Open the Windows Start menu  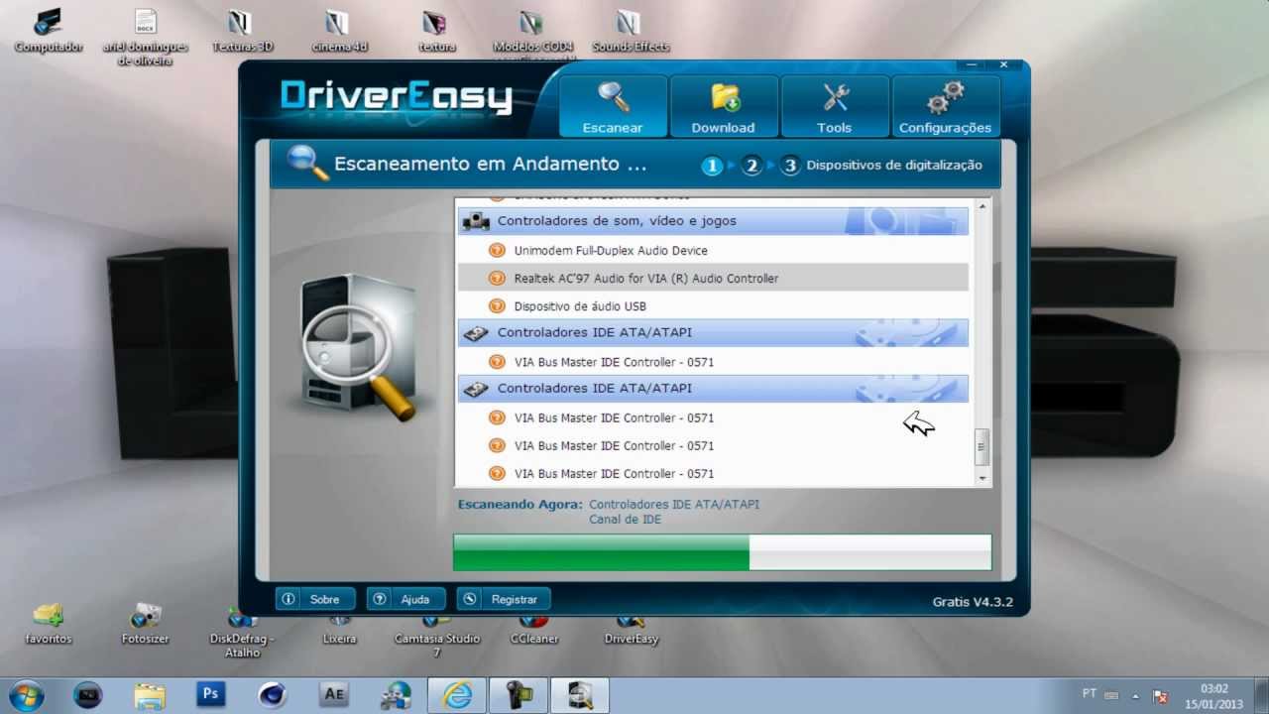[26, 695]
